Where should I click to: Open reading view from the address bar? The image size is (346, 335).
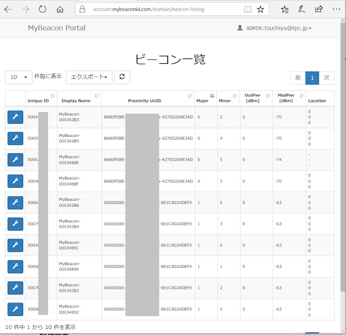click(x=248, y=9)
